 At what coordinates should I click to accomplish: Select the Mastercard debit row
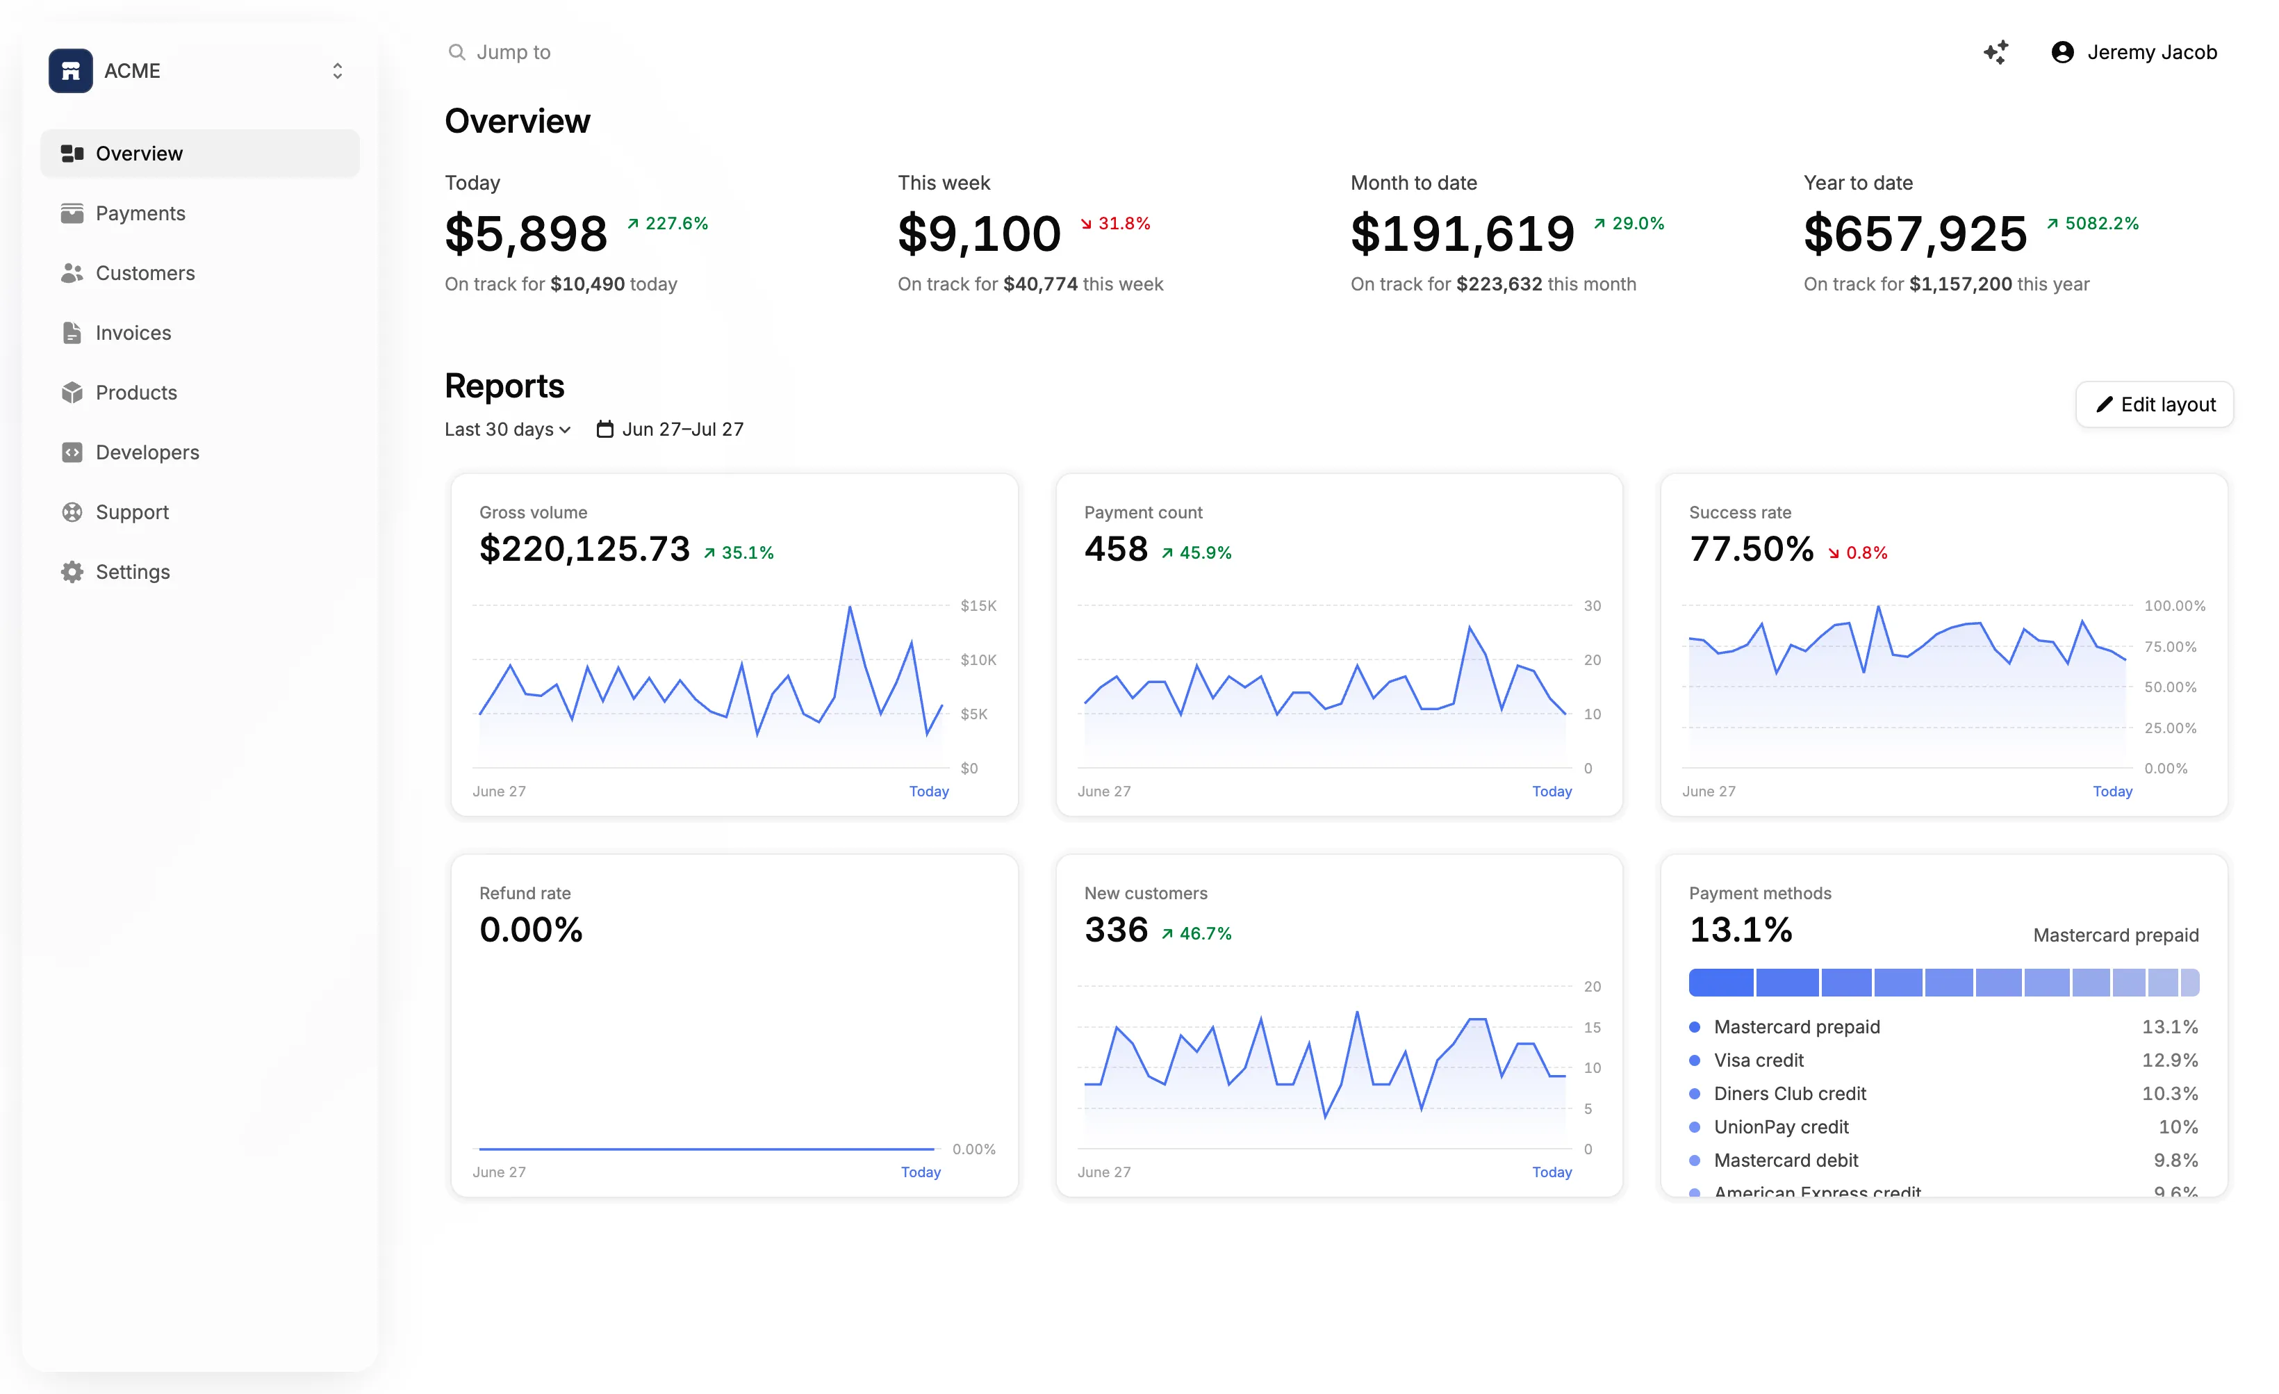click(1943, 1160)
